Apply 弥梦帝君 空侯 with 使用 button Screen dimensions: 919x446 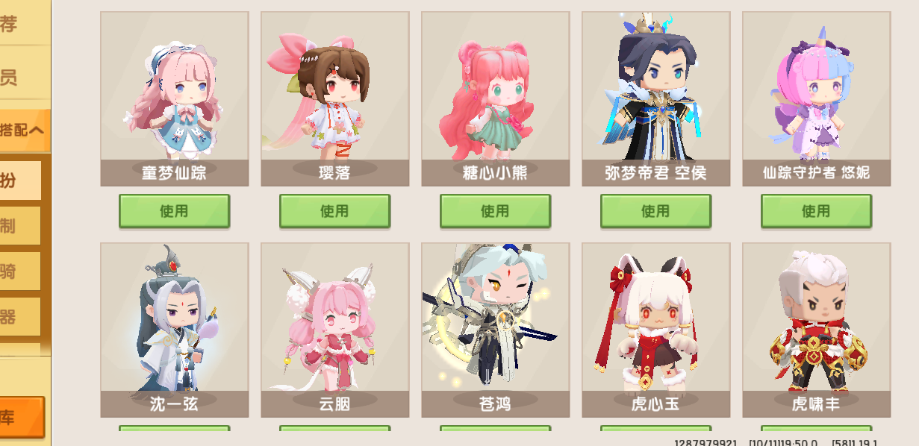point(655,211)
